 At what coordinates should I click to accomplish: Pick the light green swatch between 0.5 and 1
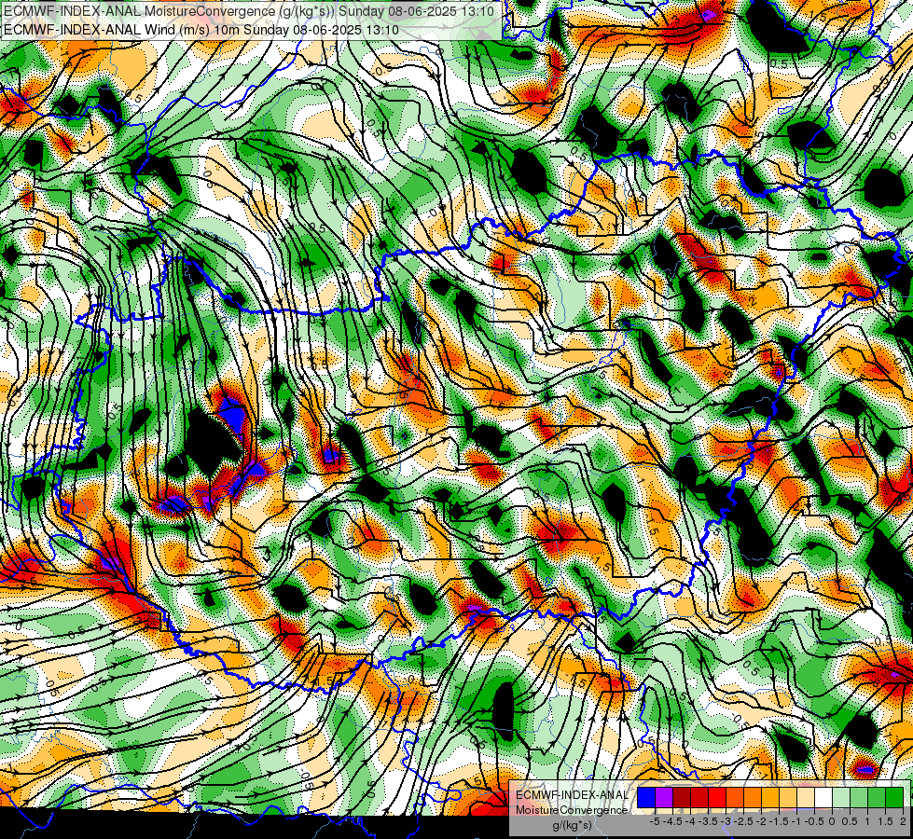859,798
